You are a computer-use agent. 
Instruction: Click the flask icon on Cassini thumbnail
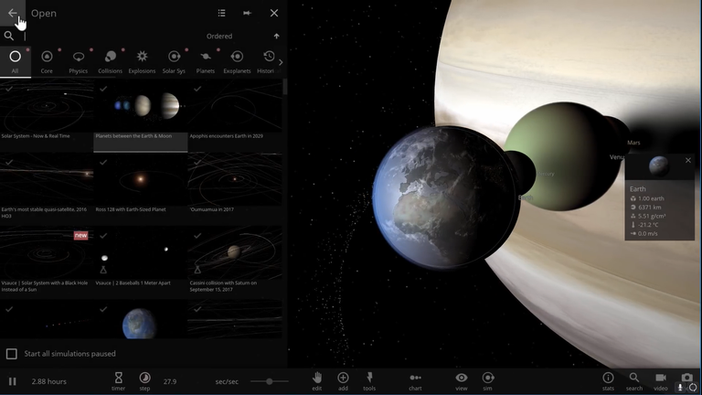[x=197, y=270]
